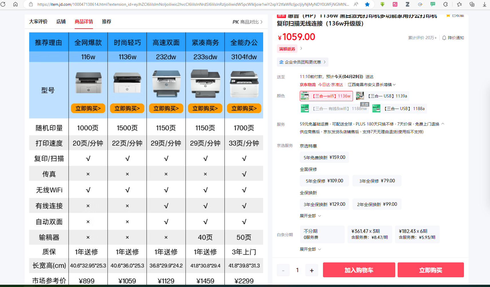Image resolution: width=490 pixels, height=287 pixels.
Task: Click 立即购买> under the 1136w printer
Action: coord(127,108)
